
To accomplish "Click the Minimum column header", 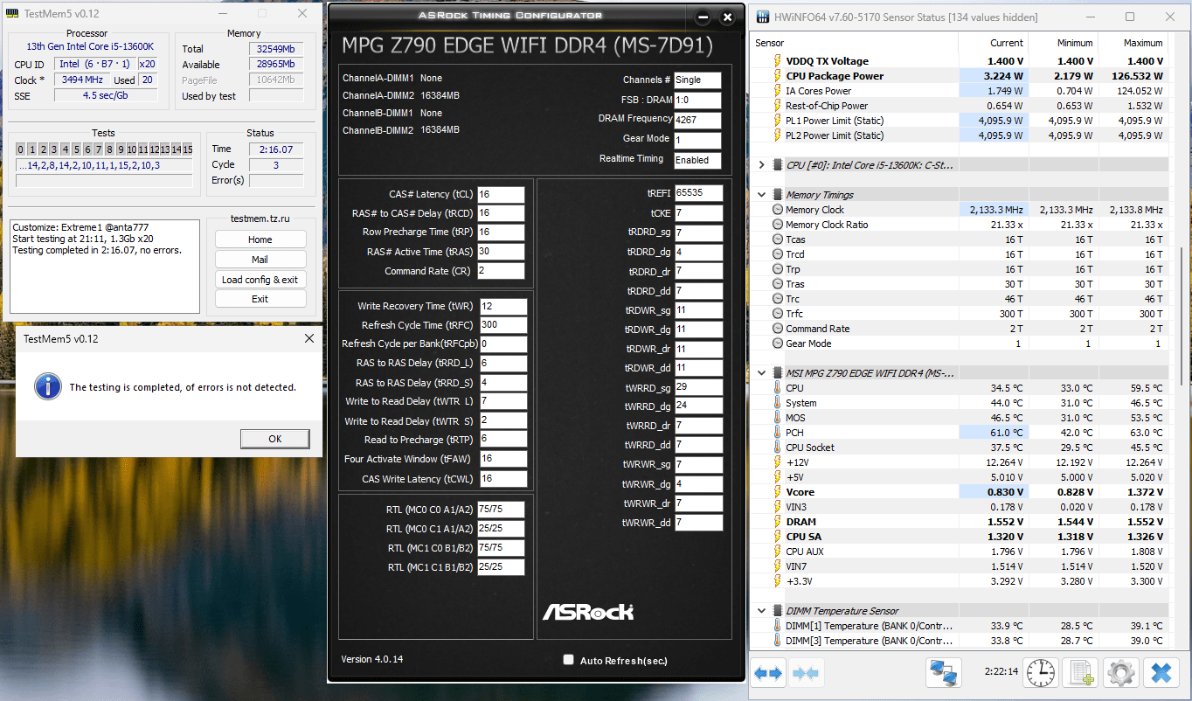I will tap(1063, 43).
